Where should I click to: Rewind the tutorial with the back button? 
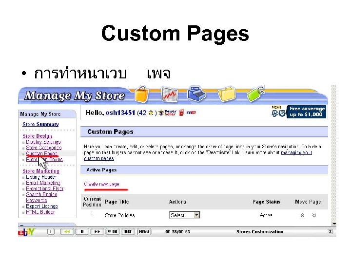point(67,231)
